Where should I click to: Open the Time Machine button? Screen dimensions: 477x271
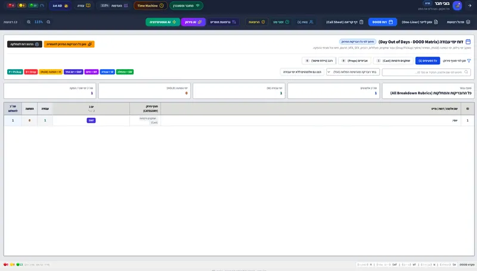tap(150, 5)
